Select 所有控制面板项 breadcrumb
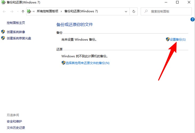The image size is (195, 133). (48, 11)
